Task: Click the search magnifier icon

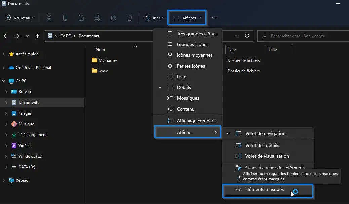Action: coord(264,36)
